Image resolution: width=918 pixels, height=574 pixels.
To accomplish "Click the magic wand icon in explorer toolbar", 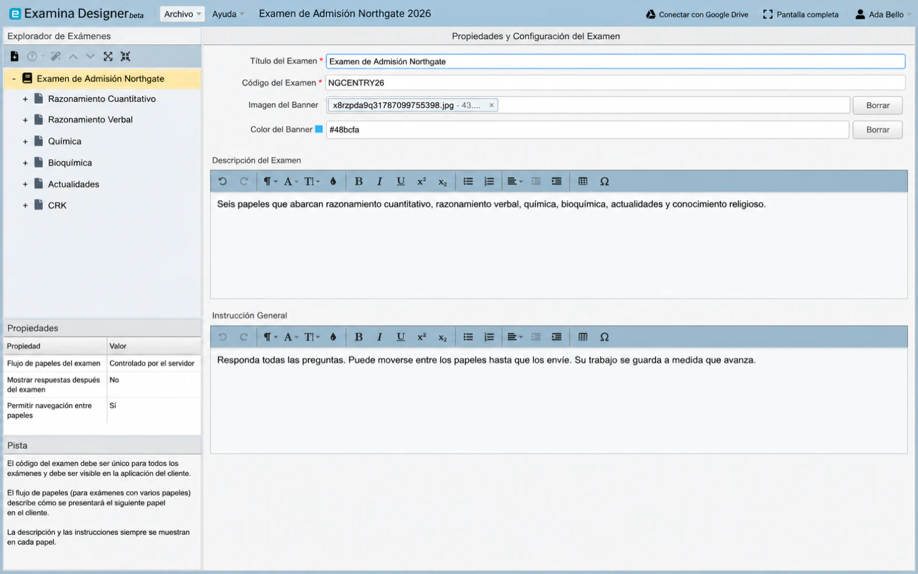I will (56, 56).
